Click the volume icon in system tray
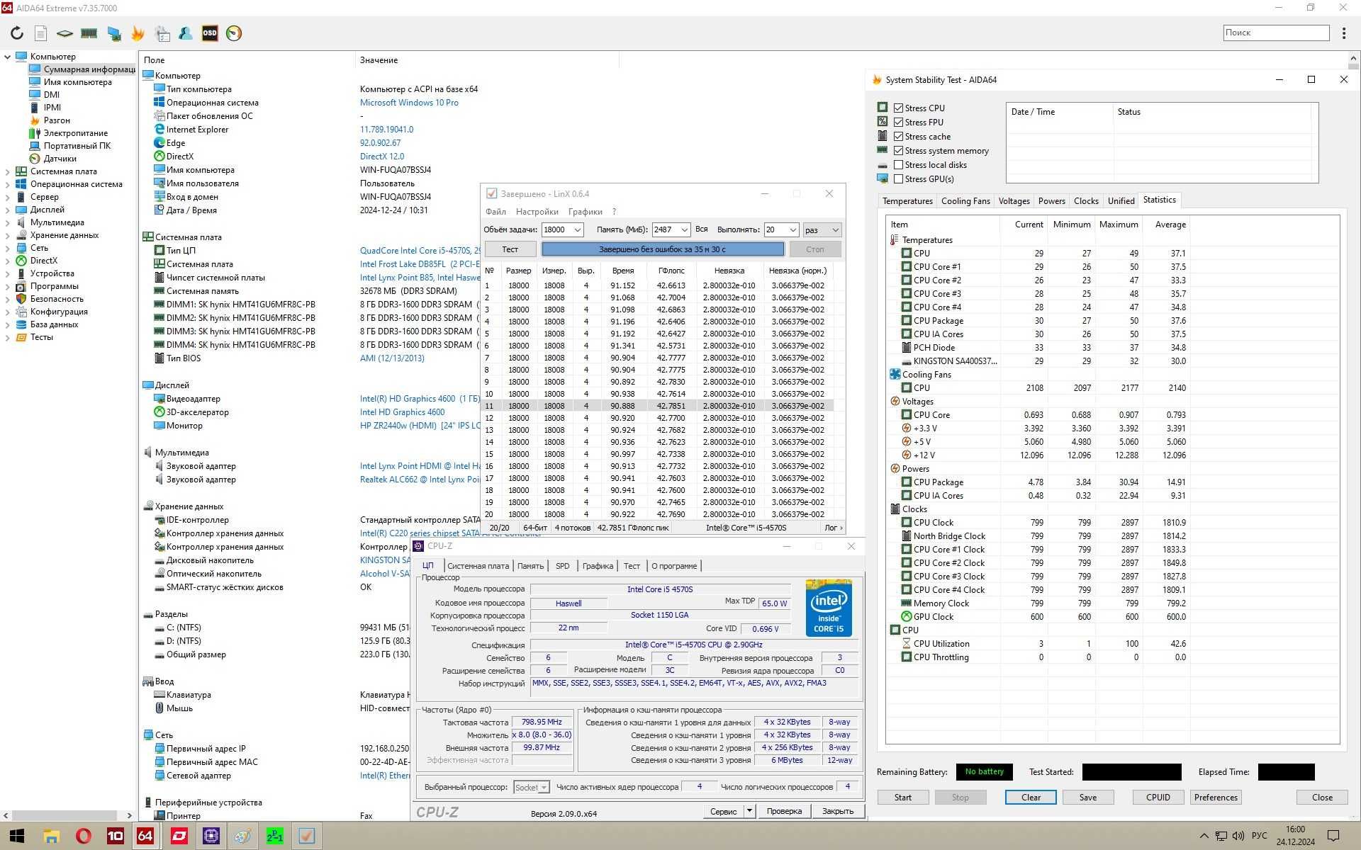1361x850 pixels. pyautogui.click(x=1238, y=836)
